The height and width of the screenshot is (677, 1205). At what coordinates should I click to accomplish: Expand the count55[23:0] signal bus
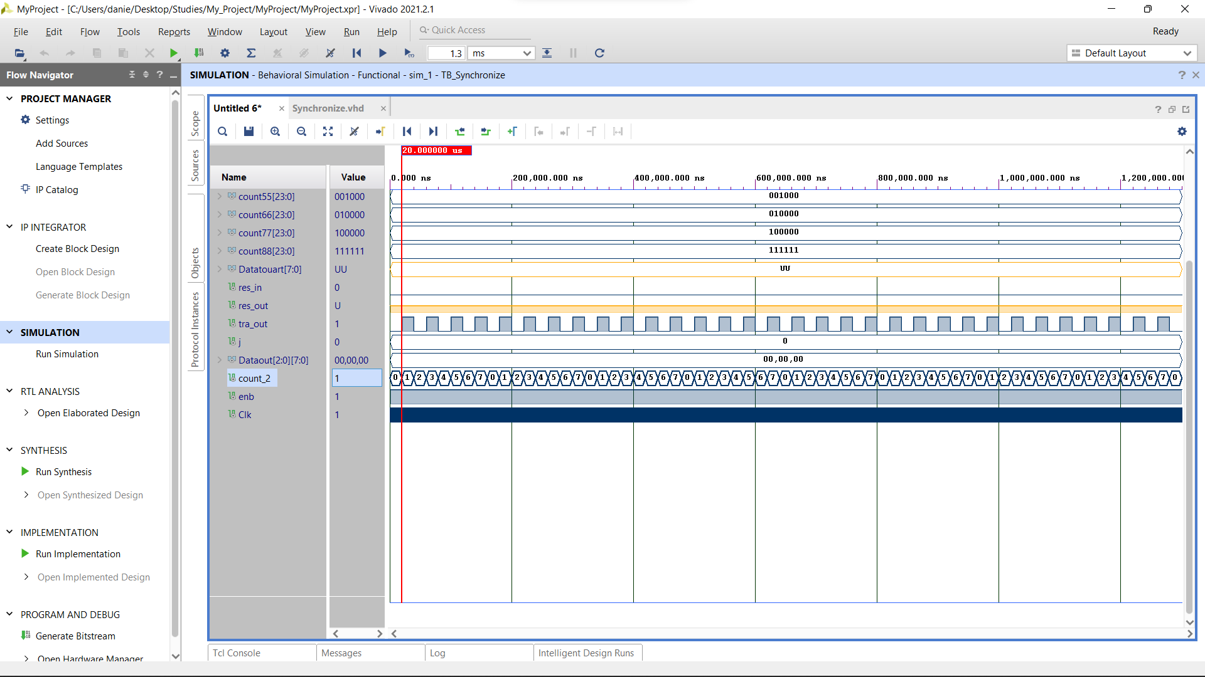(220, 197)
